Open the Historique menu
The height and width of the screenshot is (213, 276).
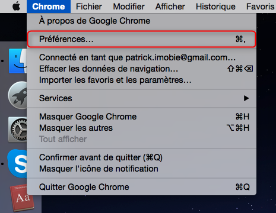click(x=215, y=7)
